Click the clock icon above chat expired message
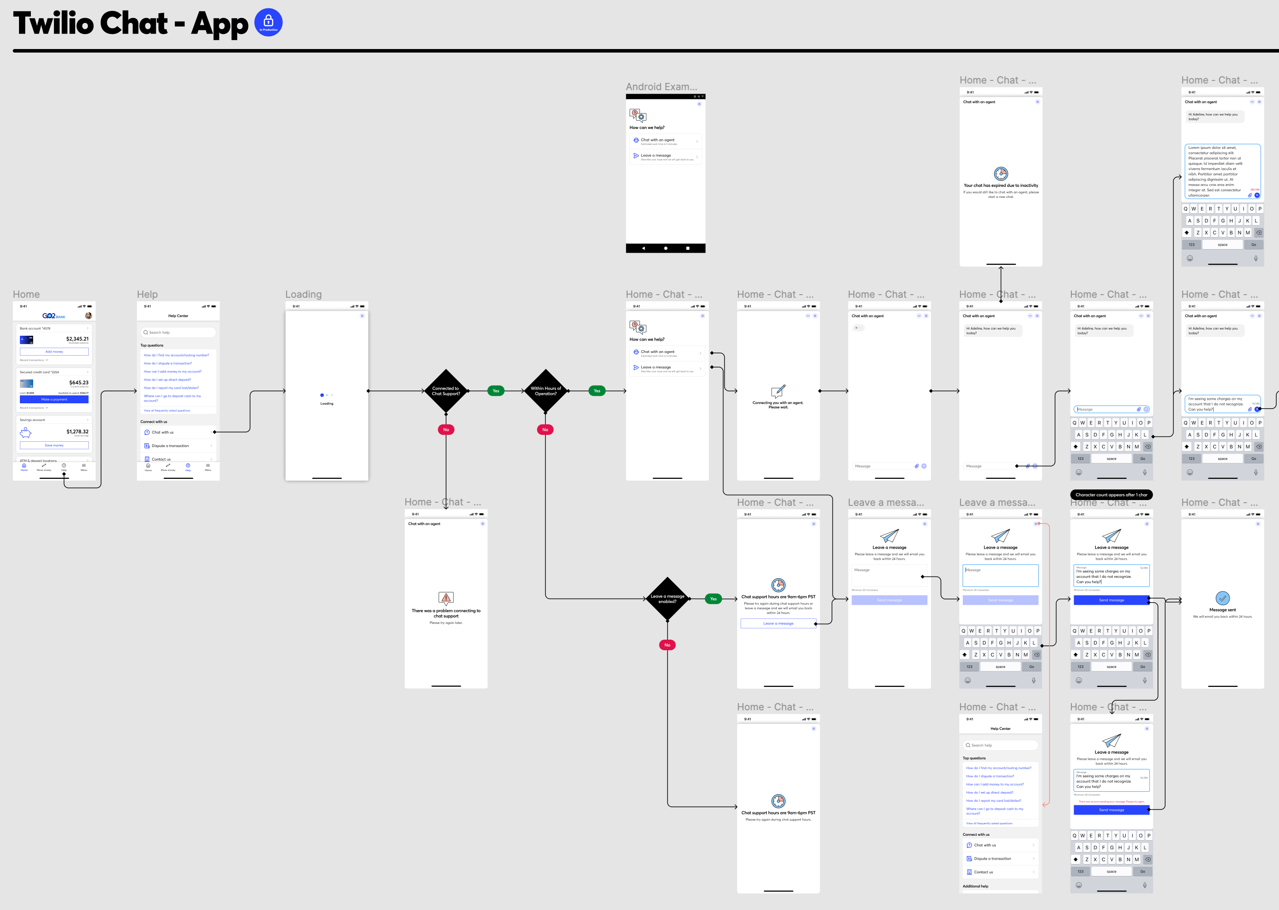Image resolution: width=1279 pixels, height=910 pixels. click(1001, 174)
